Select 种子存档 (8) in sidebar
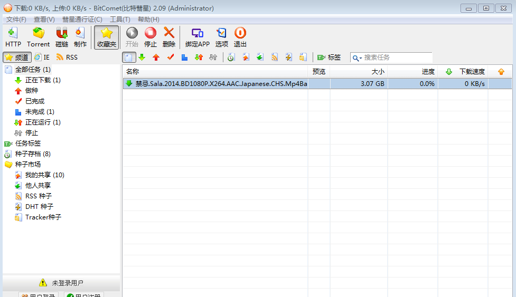 [33, 154]
